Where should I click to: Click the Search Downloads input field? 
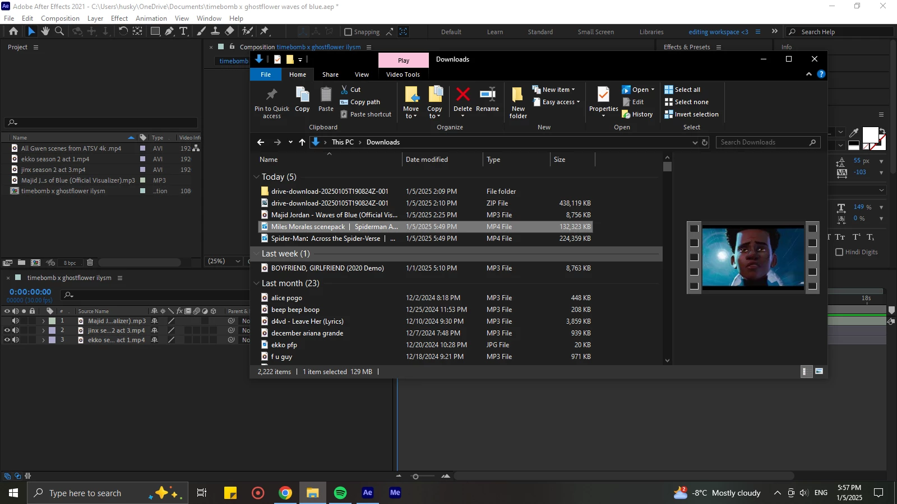click(x=768, y=142)
